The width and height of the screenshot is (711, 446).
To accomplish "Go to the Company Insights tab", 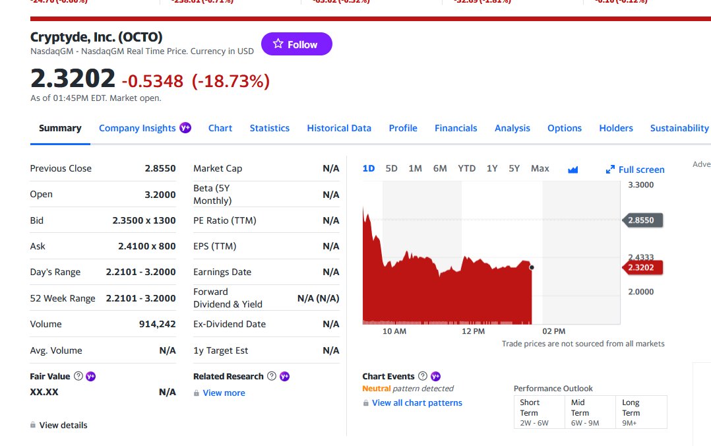I will [137, 129].
